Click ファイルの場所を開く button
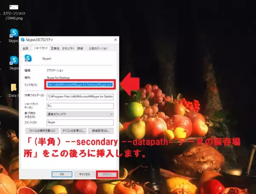 click(42, 131)
